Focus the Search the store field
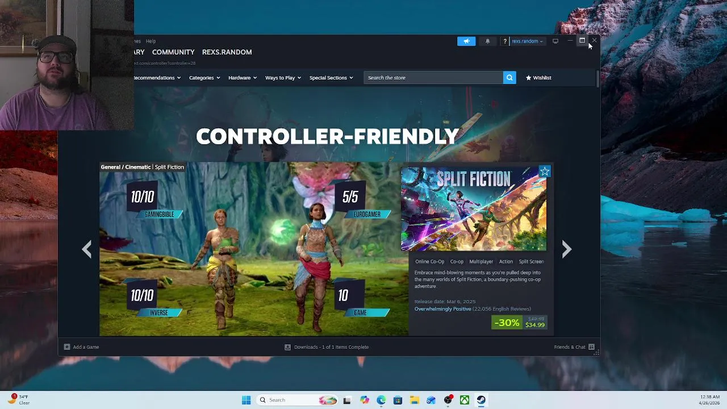The image size is (727, 409). pyautogui.click(x=433, y=78)
